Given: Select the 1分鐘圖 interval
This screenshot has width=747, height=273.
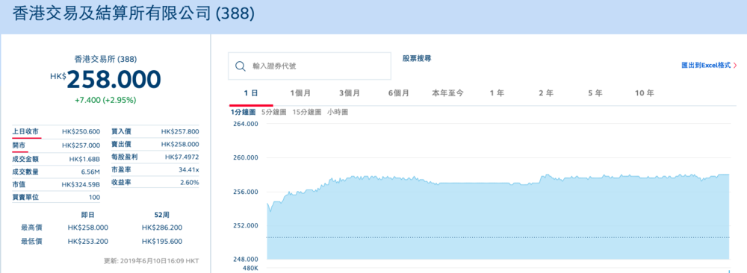Looking at the screenshot, I should click(244, 112).
